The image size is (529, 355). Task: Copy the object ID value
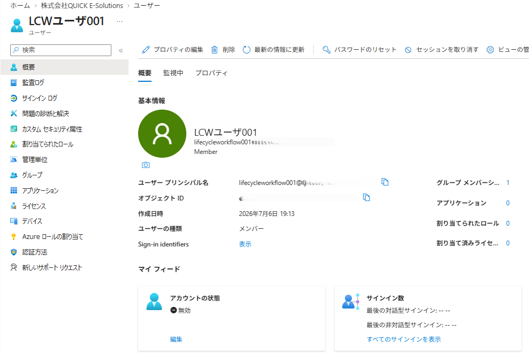pos(366,197)
